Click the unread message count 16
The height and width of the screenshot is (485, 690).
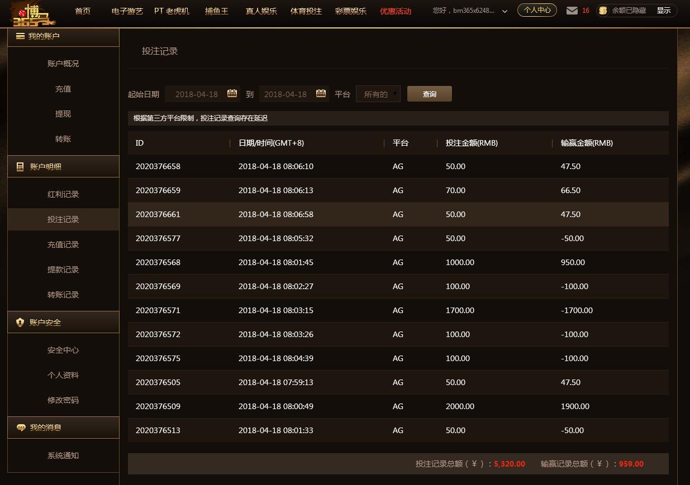point(586,11)
